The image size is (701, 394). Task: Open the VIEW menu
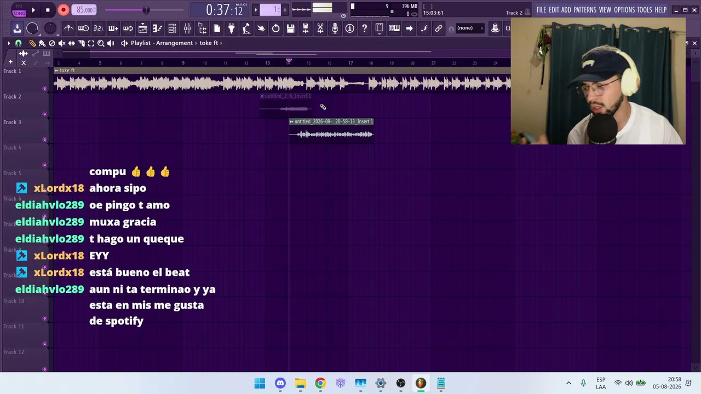(x=605, y=10)
